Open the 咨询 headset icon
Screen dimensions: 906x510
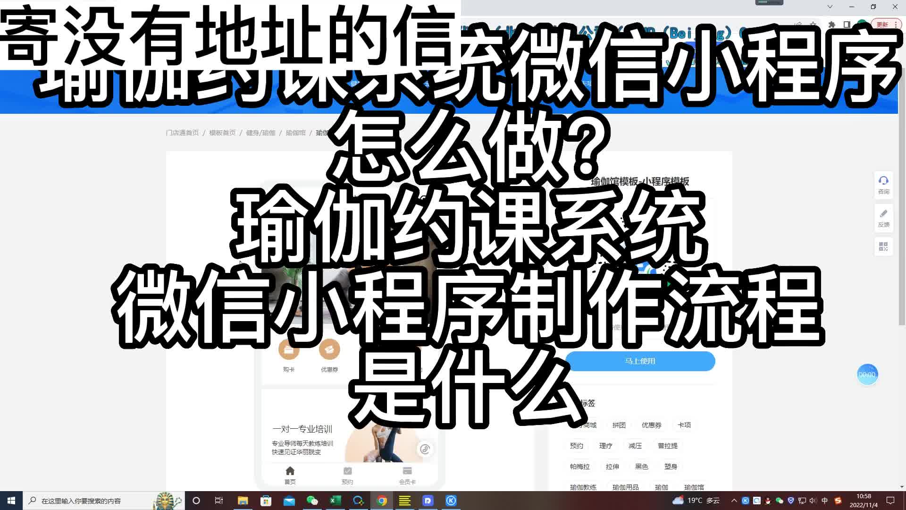883,185
